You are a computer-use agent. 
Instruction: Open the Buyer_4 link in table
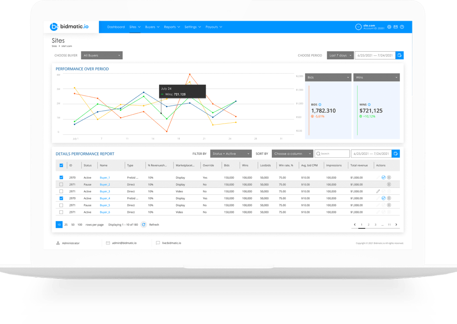[105, 198]
